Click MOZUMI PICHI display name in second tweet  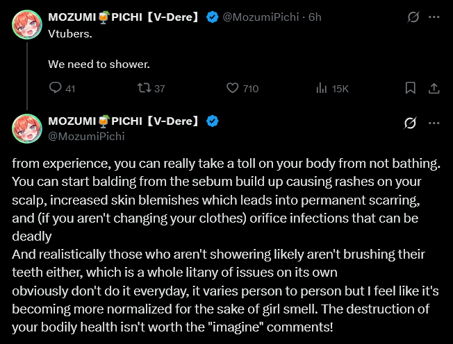tap(123, 121)
